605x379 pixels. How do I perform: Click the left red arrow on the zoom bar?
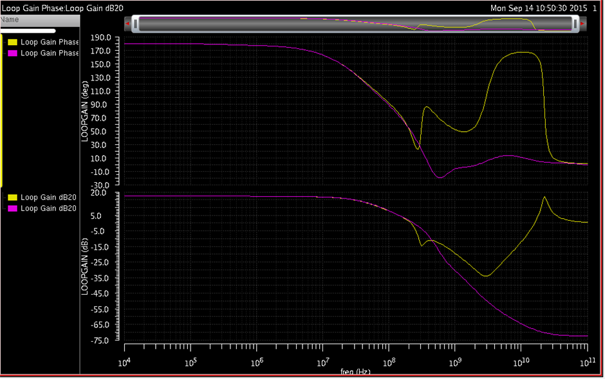128,24
